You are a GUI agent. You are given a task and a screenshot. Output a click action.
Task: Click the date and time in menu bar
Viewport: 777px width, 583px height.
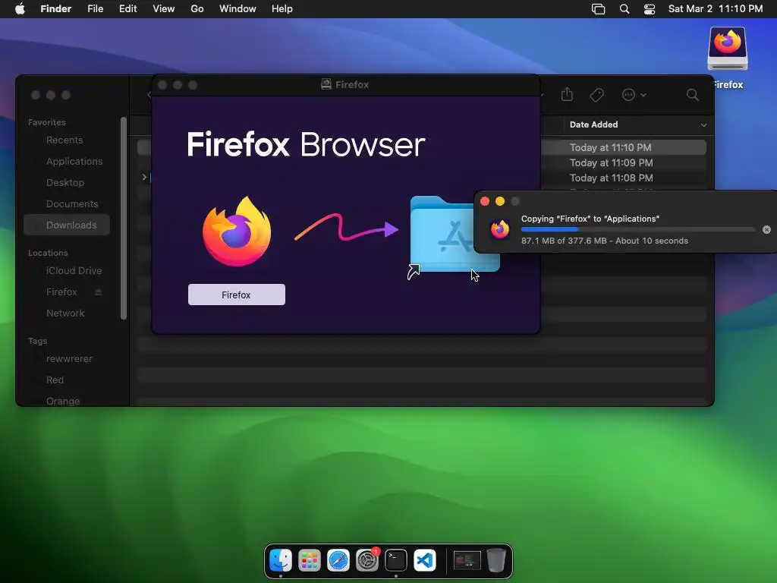pos(715,9)
